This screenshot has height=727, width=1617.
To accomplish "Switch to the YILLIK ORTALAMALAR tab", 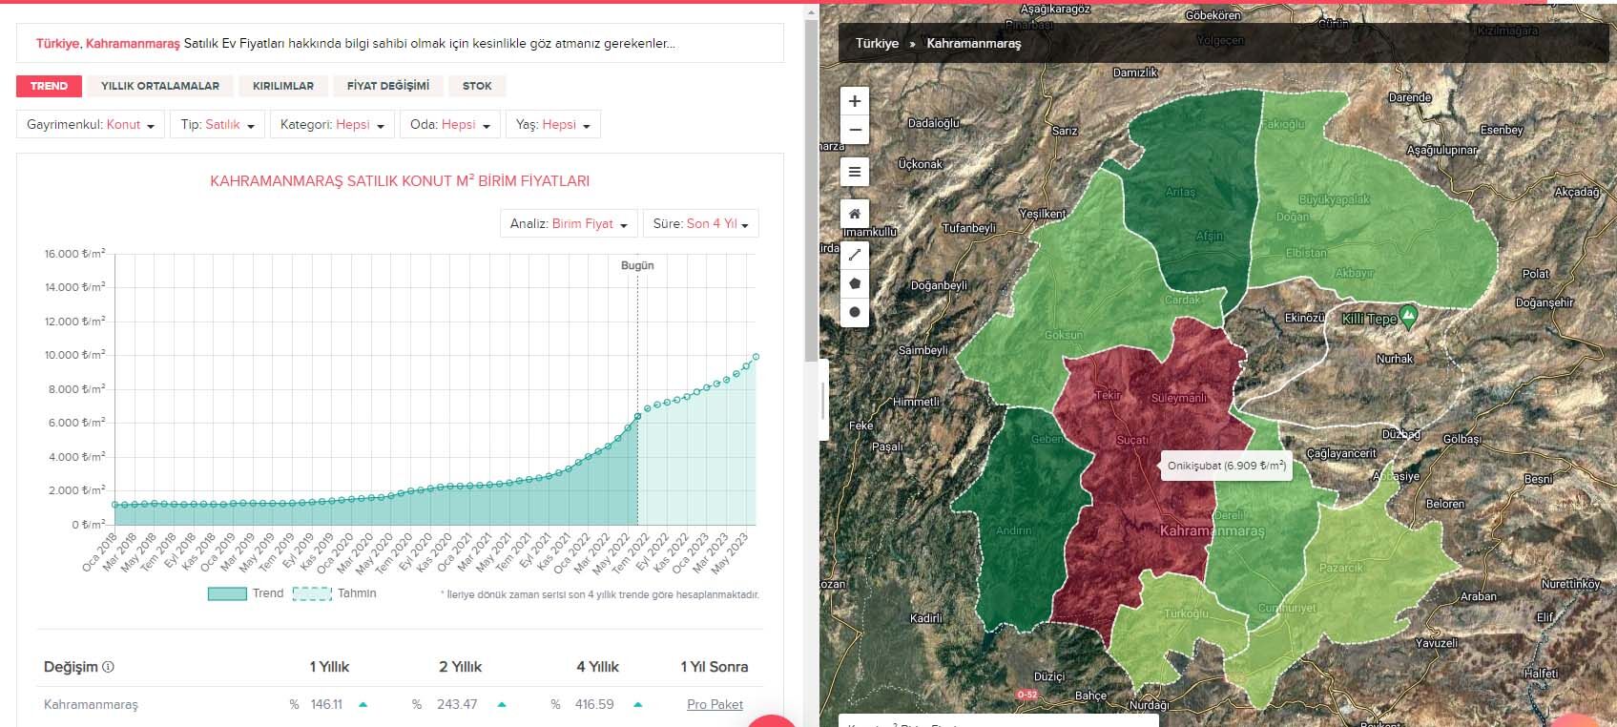I will pos(160,86).
